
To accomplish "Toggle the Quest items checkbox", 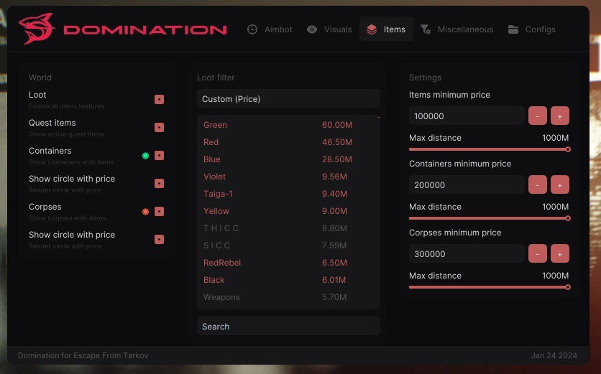I will click(159, 128).
